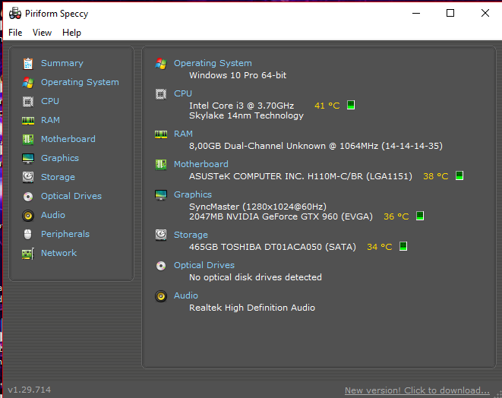Click New version download link

(417, 390)
